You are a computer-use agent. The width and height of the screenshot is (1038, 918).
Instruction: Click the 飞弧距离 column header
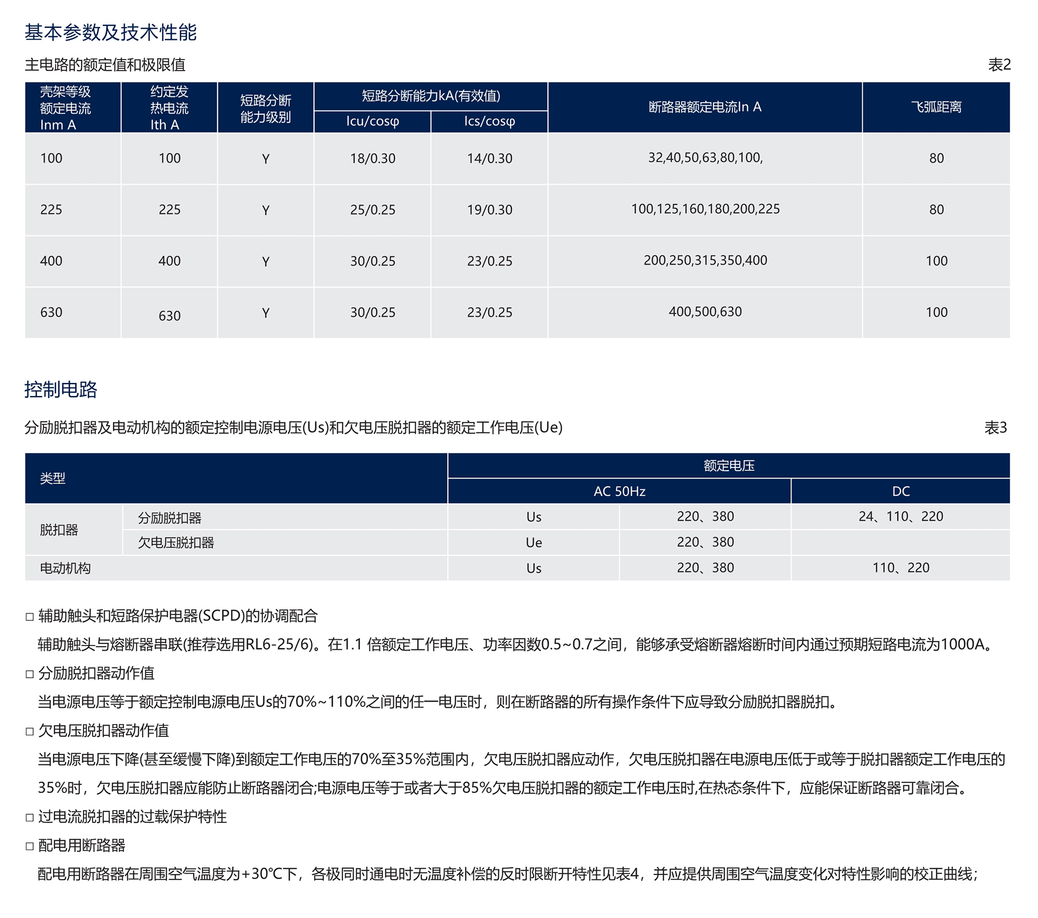[936, 107]
